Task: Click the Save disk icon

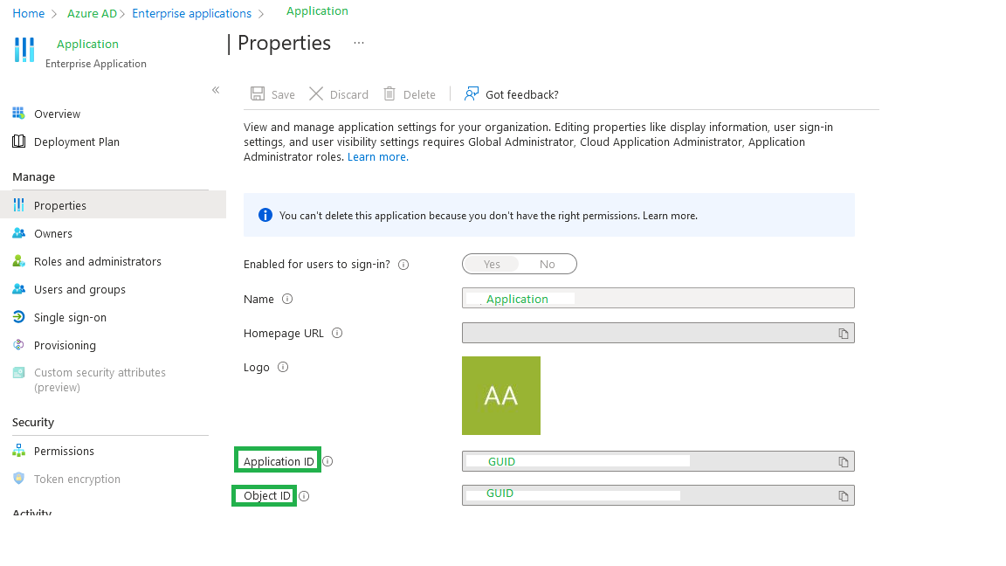Action: 258,93
